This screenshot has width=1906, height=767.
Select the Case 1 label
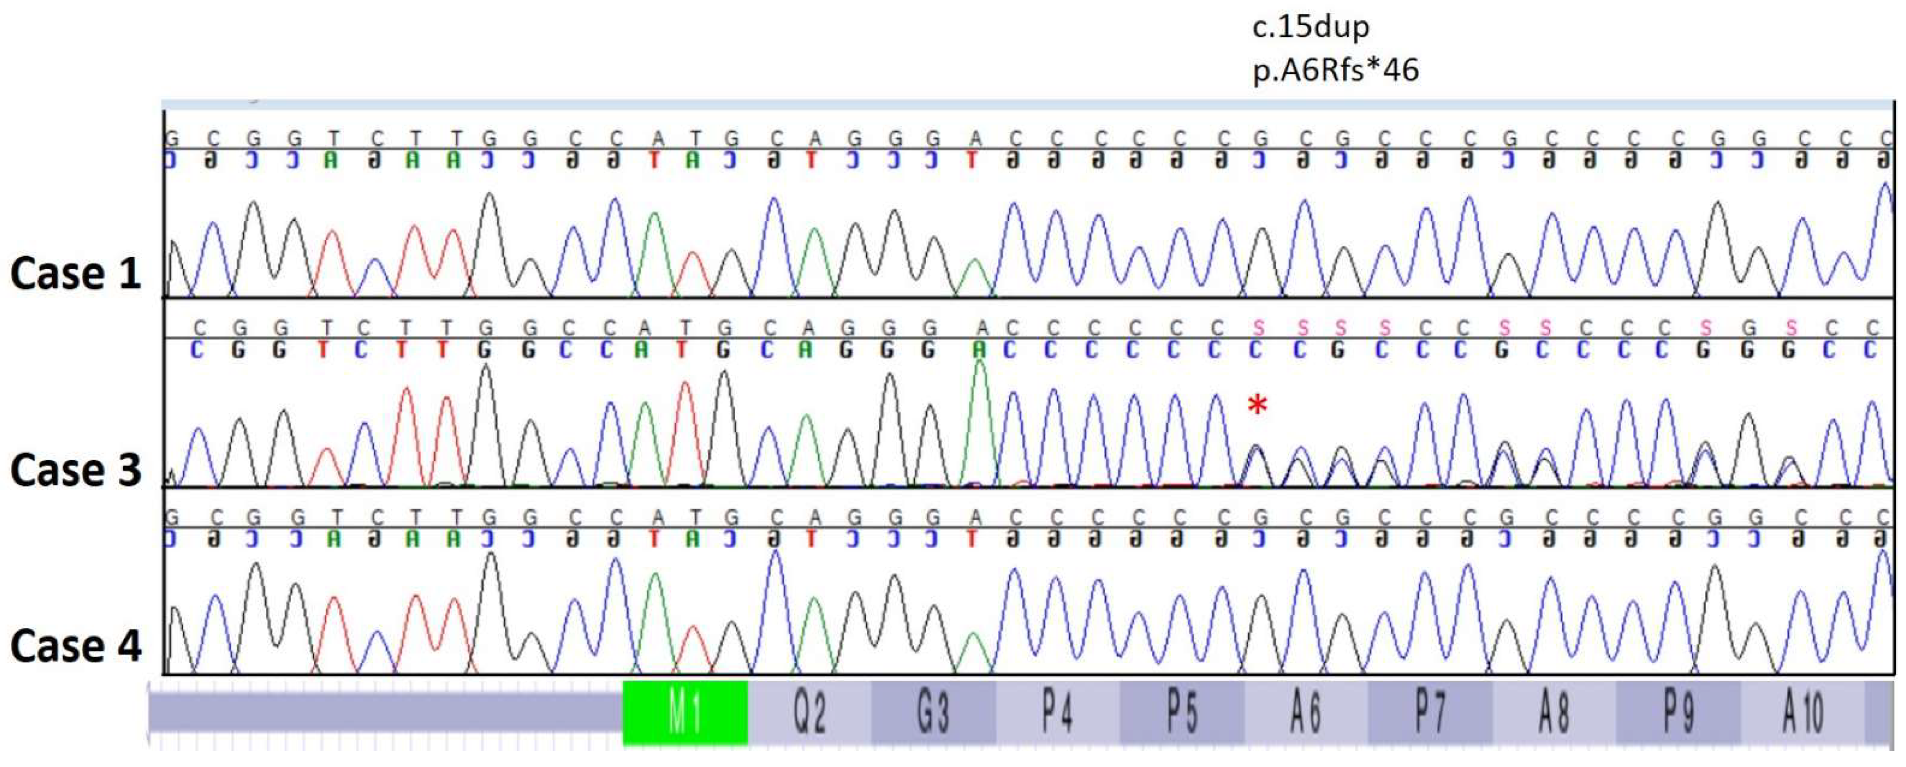pyautogui.click(x=76, y=273)
